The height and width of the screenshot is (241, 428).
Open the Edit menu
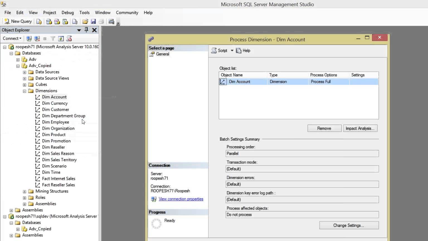click(20, 13)
